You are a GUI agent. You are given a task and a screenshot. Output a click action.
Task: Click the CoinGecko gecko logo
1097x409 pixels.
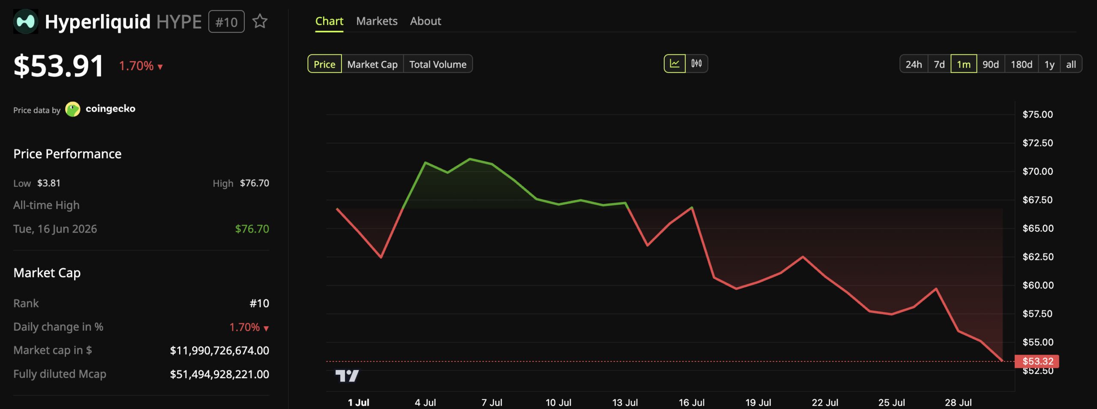(73, 109)
